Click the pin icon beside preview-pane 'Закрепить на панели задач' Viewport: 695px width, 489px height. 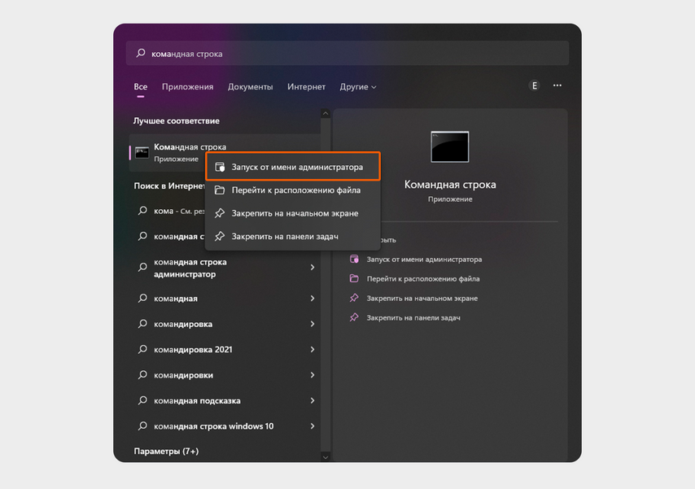[354, 317]
